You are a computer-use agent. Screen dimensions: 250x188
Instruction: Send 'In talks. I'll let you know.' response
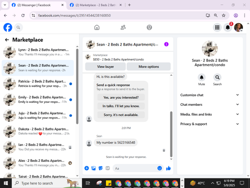click(x=121, y=106)
